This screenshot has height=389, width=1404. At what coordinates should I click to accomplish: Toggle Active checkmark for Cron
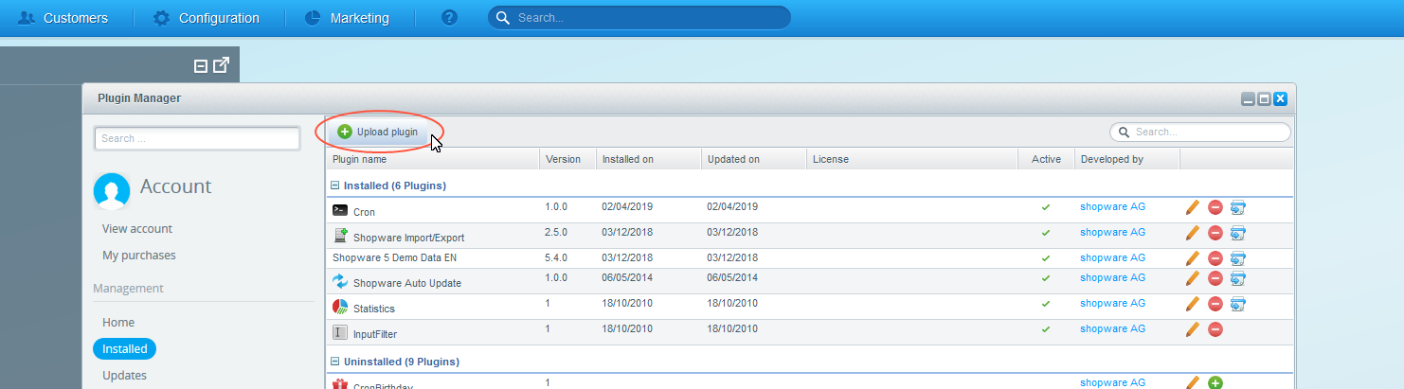[x=1046, y=206]
